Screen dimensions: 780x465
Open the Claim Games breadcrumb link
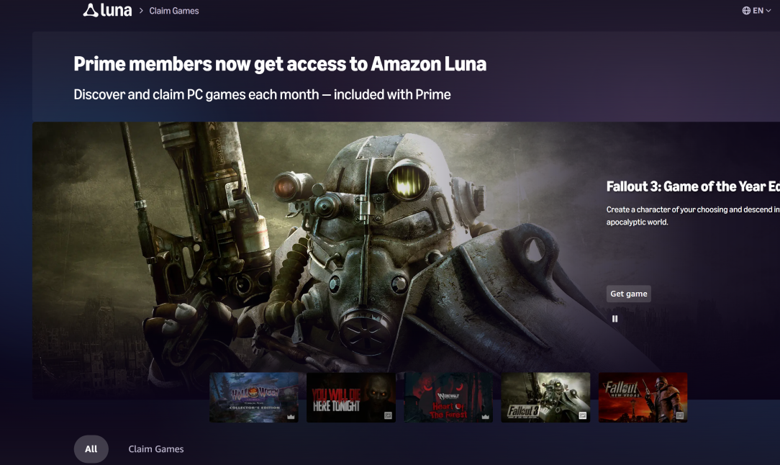pyautogui.click(x=174, y=11)
